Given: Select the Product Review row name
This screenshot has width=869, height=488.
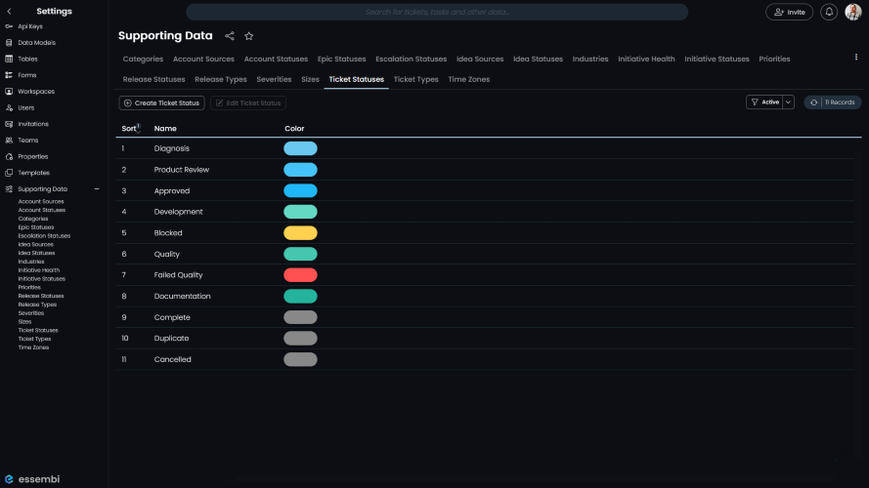Looking at the screenshot, I should pyautogui.click(x=181, y=170).
